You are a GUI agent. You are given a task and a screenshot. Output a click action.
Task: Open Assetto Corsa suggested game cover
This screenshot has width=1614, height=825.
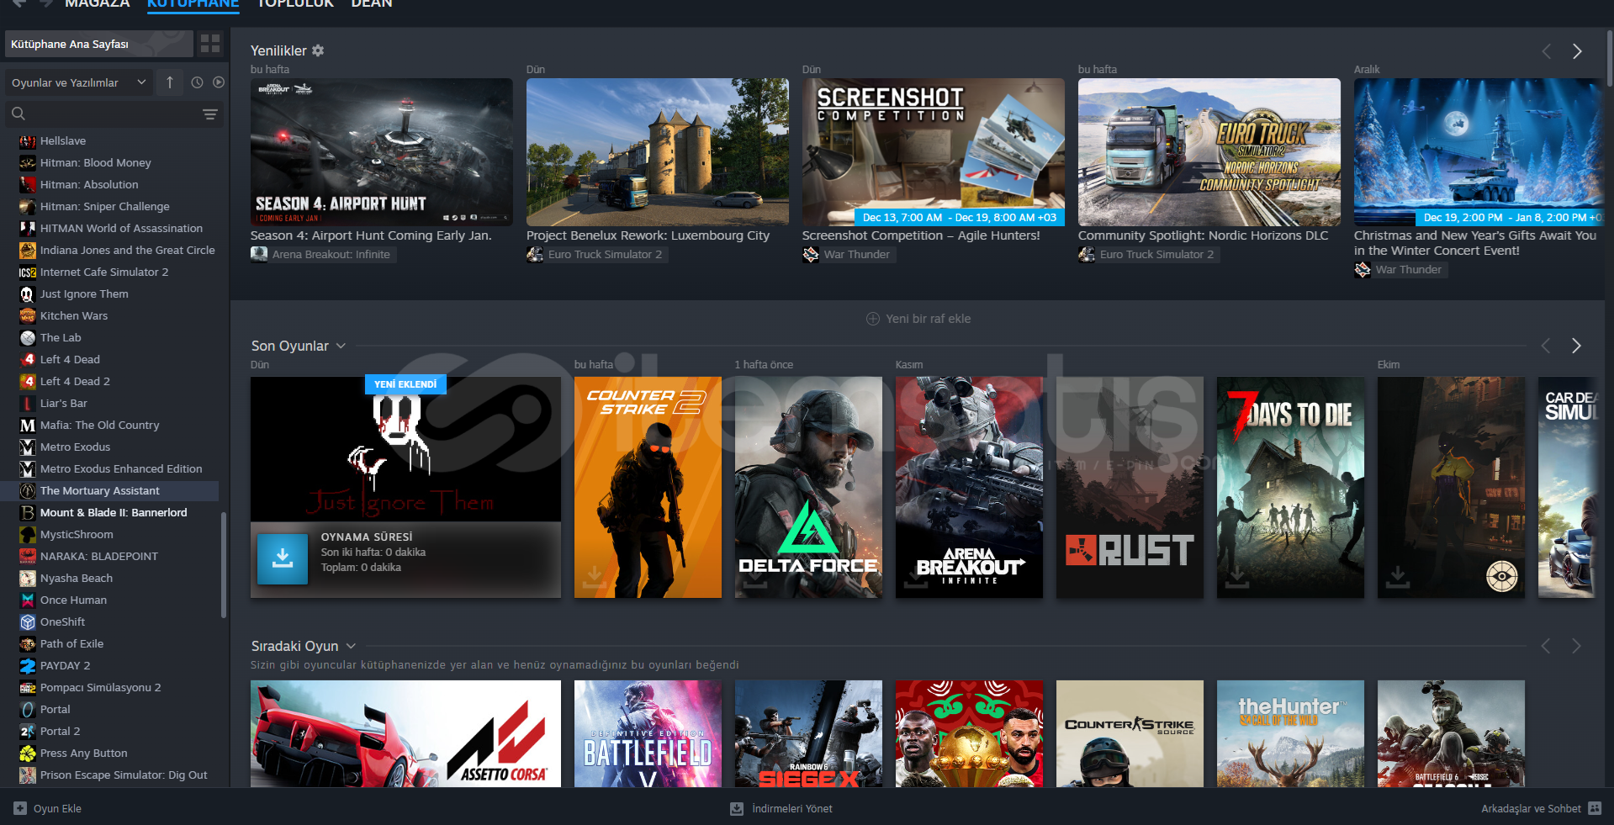tap(405, 733)
